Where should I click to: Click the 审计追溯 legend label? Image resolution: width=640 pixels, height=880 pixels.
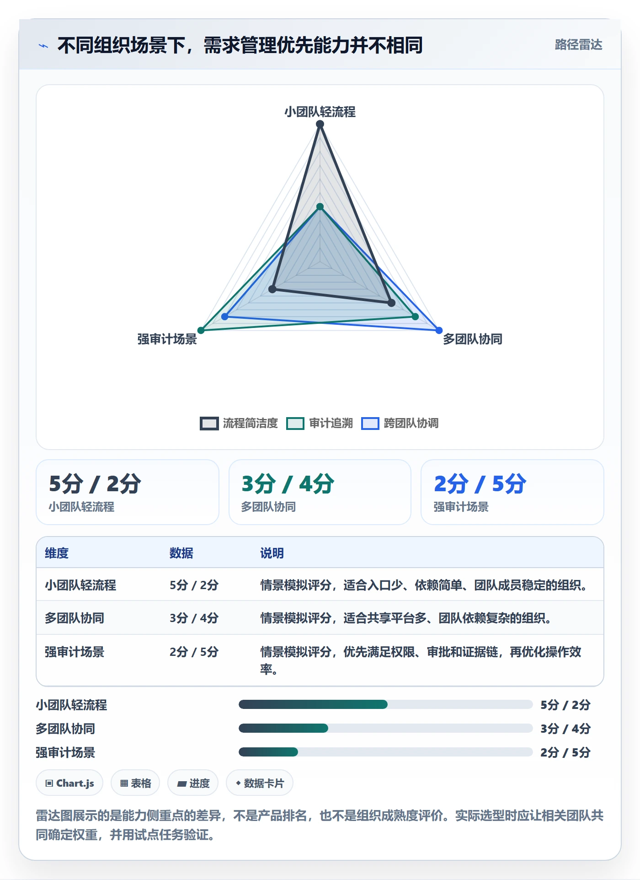(331, 423)
